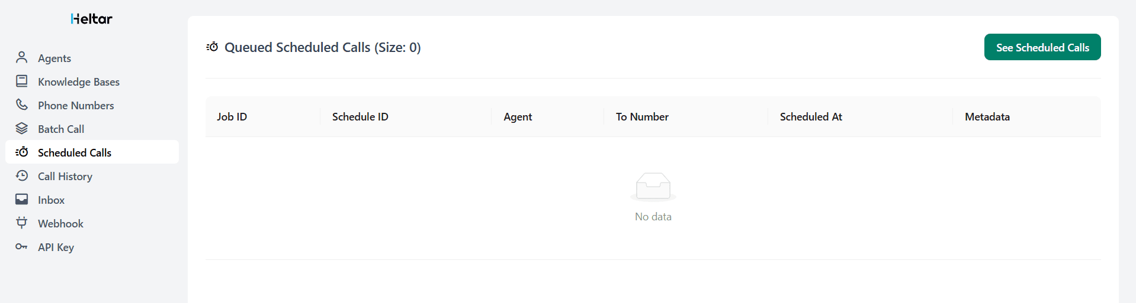The image size is (1136, 303).
Task: Click the Webhook plug icon
Action: pyautogui.click(x=22, y=223)
